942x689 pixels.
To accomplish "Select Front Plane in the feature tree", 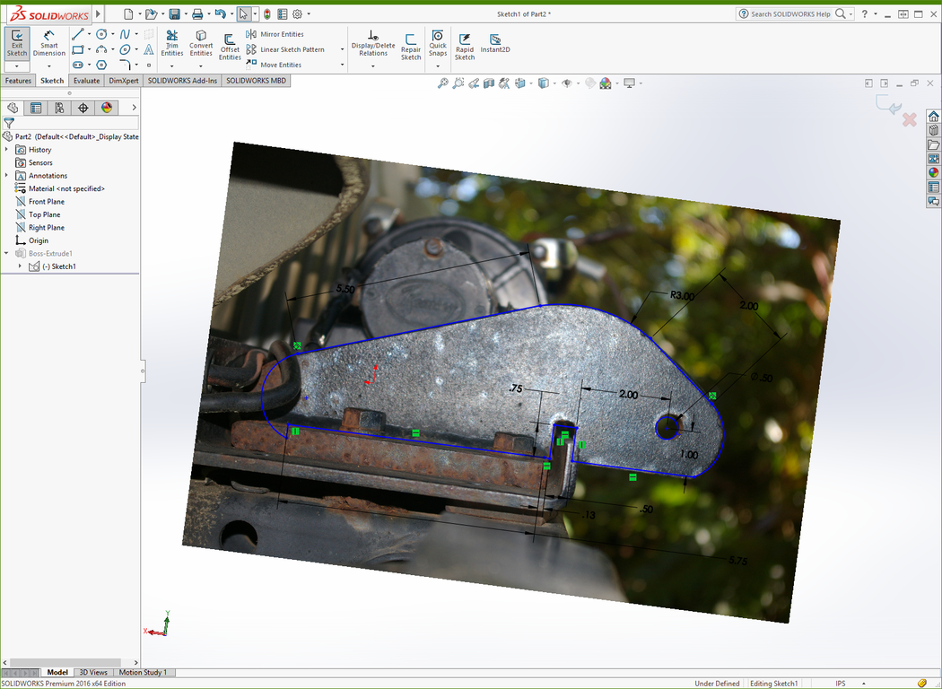I will [46, 202].
